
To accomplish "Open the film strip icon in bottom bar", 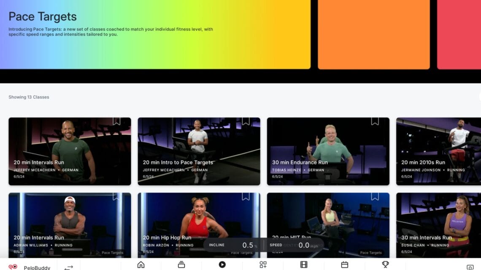I will [304, 265].
